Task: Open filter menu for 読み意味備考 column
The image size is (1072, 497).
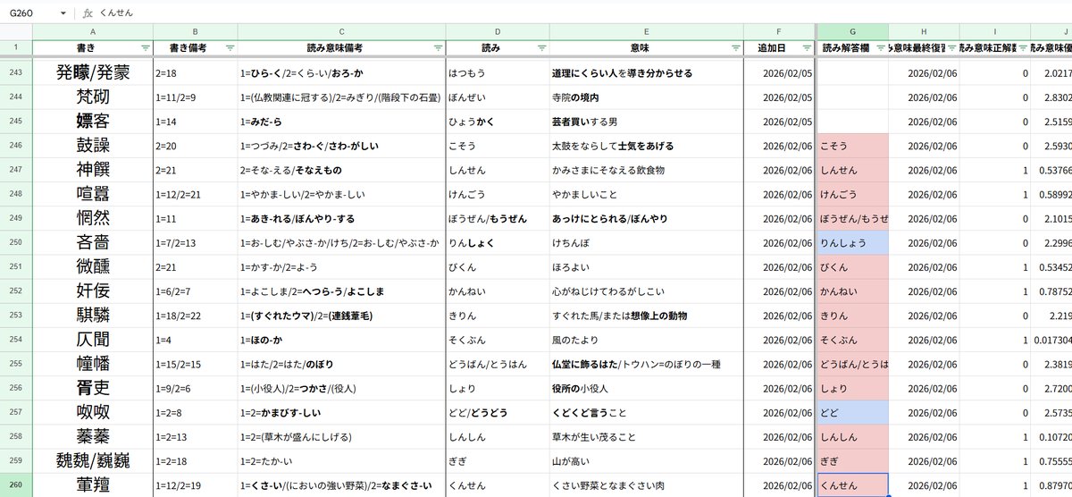Action: coord(438,47)
